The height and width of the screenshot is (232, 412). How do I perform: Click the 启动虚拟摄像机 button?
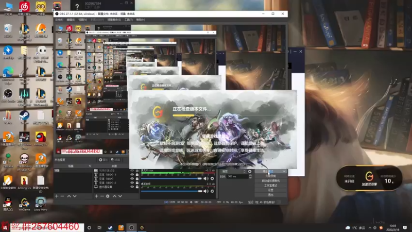(x=271, y=181)
